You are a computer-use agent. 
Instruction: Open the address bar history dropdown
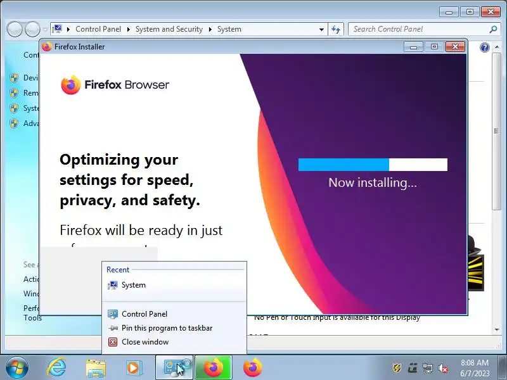coord(321,29)
